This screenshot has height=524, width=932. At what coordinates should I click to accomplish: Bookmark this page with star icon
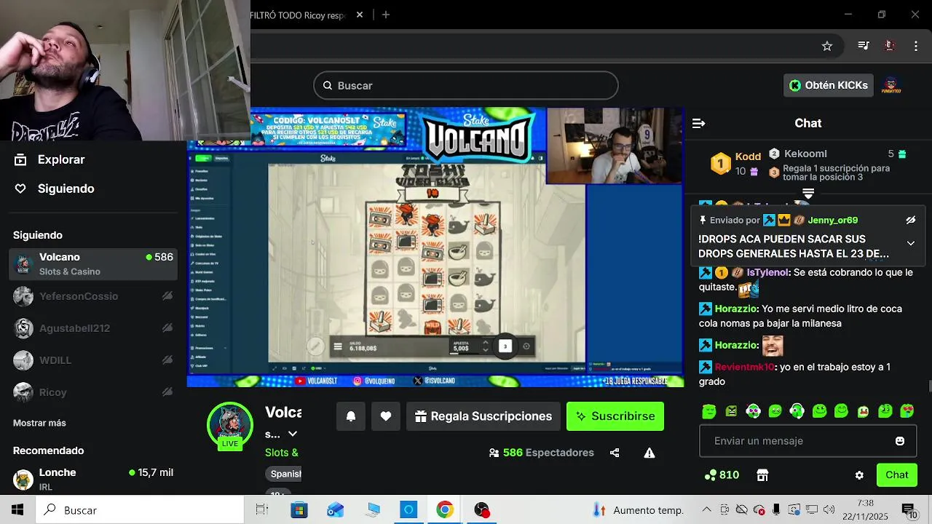(x=827, y=46)
